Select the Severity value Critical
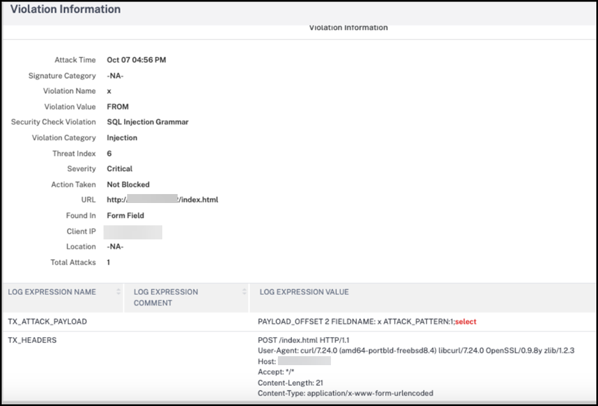 pyautogui.click(x=119, y=169)
